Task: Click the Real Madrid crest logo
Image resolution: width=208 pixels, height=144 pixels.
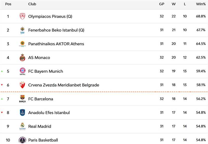Action: pyautogui.click(x=22, y=126)
